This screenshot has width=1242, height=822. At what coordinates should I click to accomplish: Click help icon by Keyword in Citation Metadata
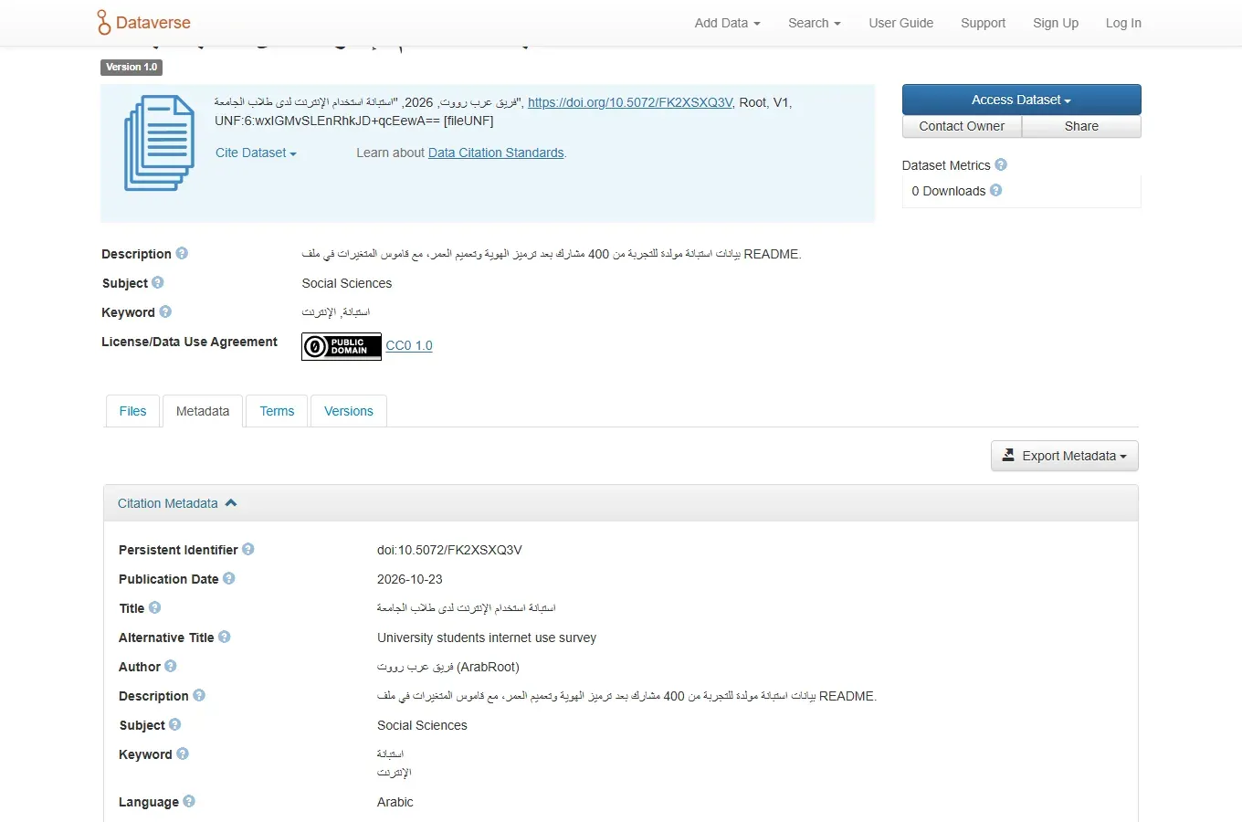click(183, 753)
